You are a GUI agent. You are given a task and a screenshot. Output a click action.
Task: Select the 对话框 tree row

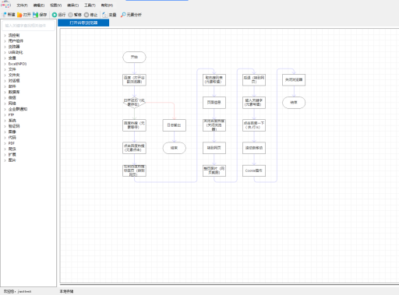click(x=14, y=81)
